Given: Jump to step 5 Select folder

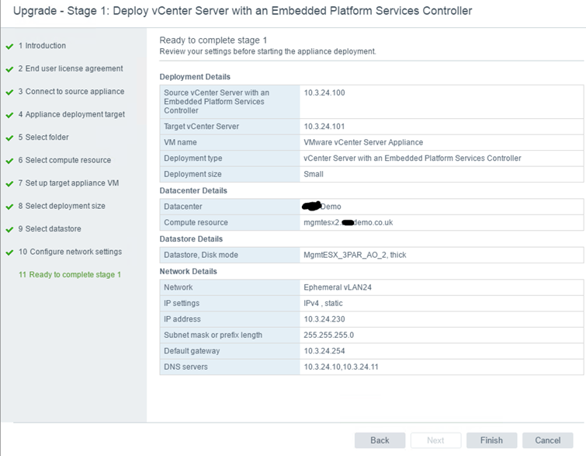Looking at the screenshot, I should point(43,137).
